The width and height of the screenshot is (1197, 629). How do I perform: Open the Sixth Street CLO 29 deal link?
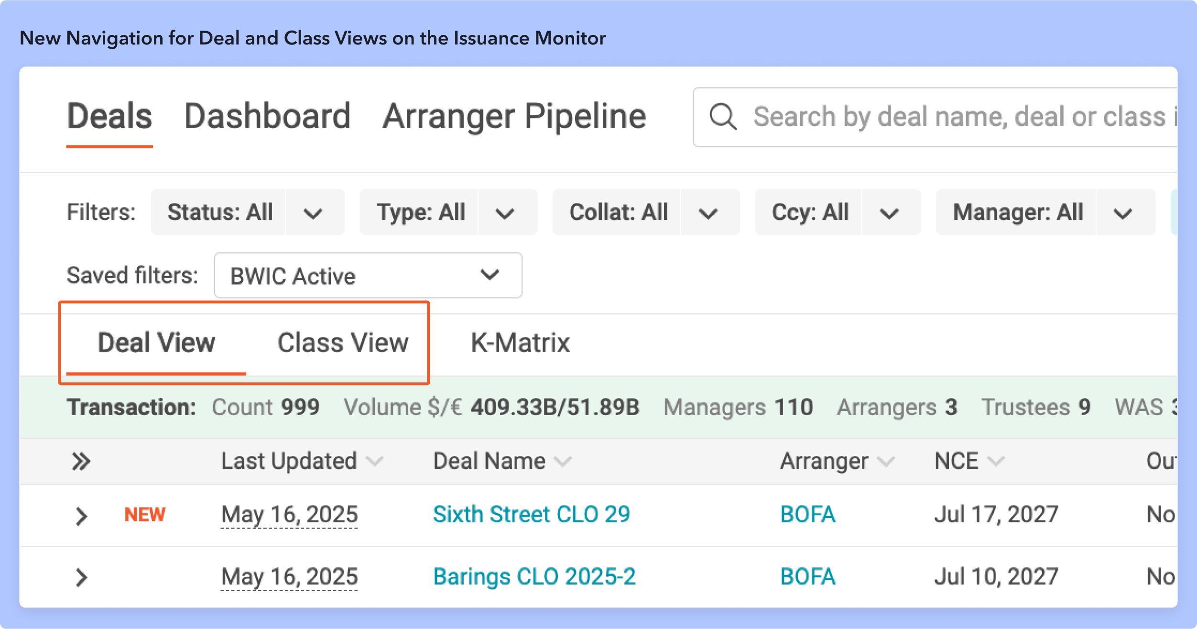(x=531, y=515)
